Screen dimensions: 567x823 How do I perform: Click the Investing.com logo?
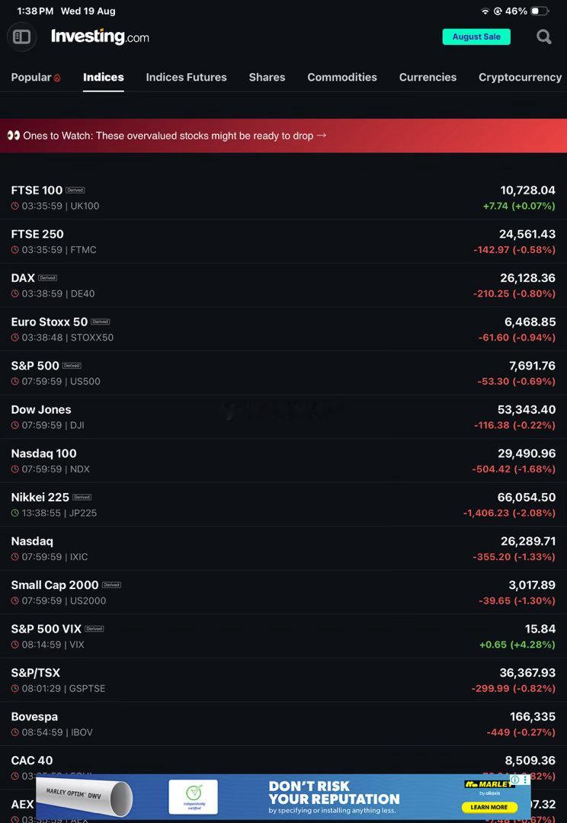pos(100,37)
